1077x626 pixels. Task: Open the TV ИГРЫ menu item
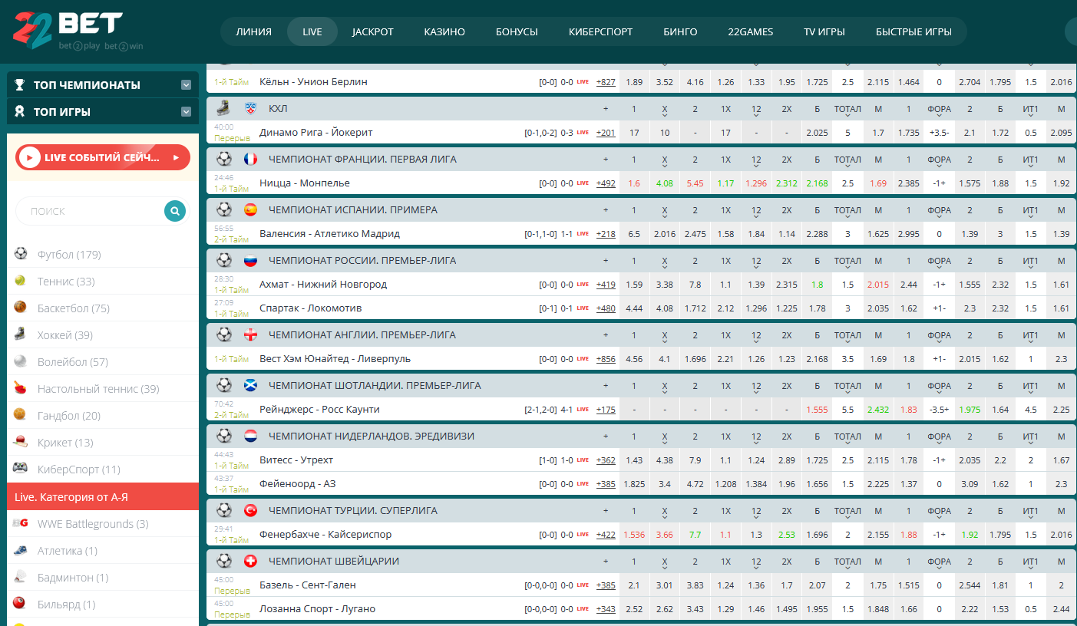click(824, 32)
